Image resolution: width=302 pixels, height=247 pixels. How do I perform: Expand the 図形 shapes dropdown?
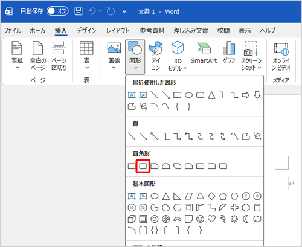(135, 57)
